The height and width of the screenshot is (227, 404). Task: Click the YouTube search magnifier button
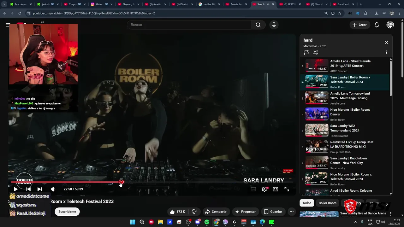pyautogui.click(x=258, y=25)
